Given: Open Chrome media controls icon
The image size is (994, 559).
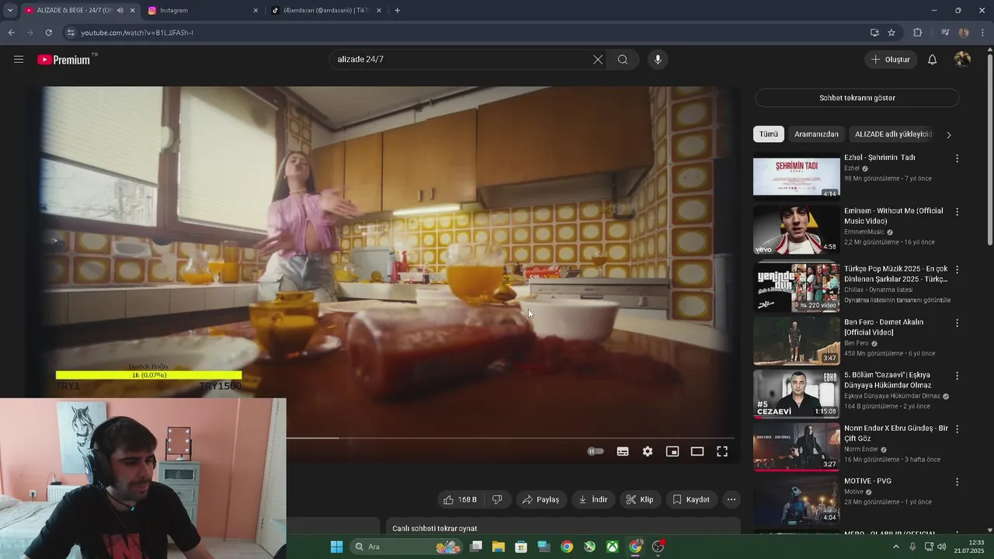Looking at the screenshot, I should pyautogui.click(x=945, y=33).
